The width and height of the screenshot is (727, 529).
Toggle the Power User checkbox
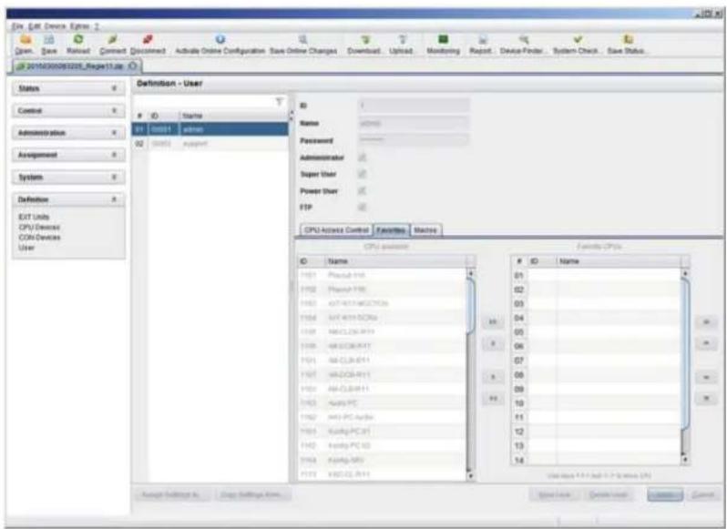click(x=362, y=191)
